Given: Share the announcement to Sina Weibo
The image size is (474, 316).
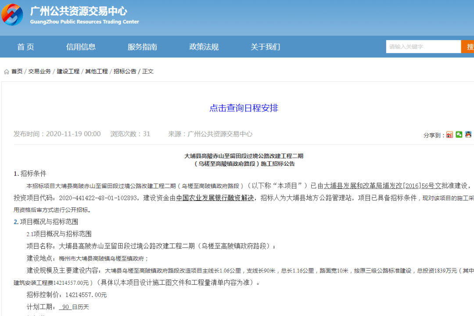Looking at the screenshot, I should point(449,134).
